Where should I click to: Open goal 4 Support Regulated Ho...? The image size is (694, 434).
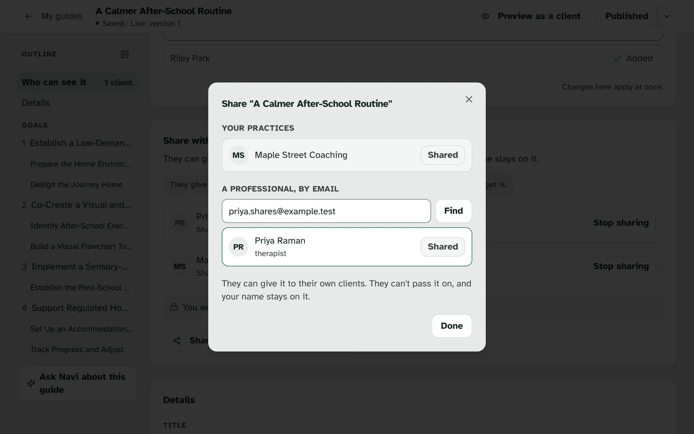tap(75, 308)
